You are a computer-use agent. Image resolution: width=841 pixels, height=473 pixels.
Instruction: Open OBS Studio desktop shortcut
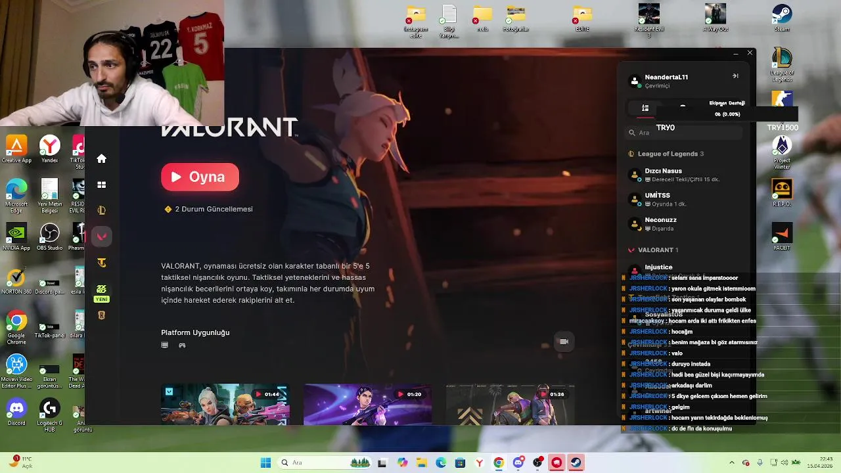pos(49,237)
